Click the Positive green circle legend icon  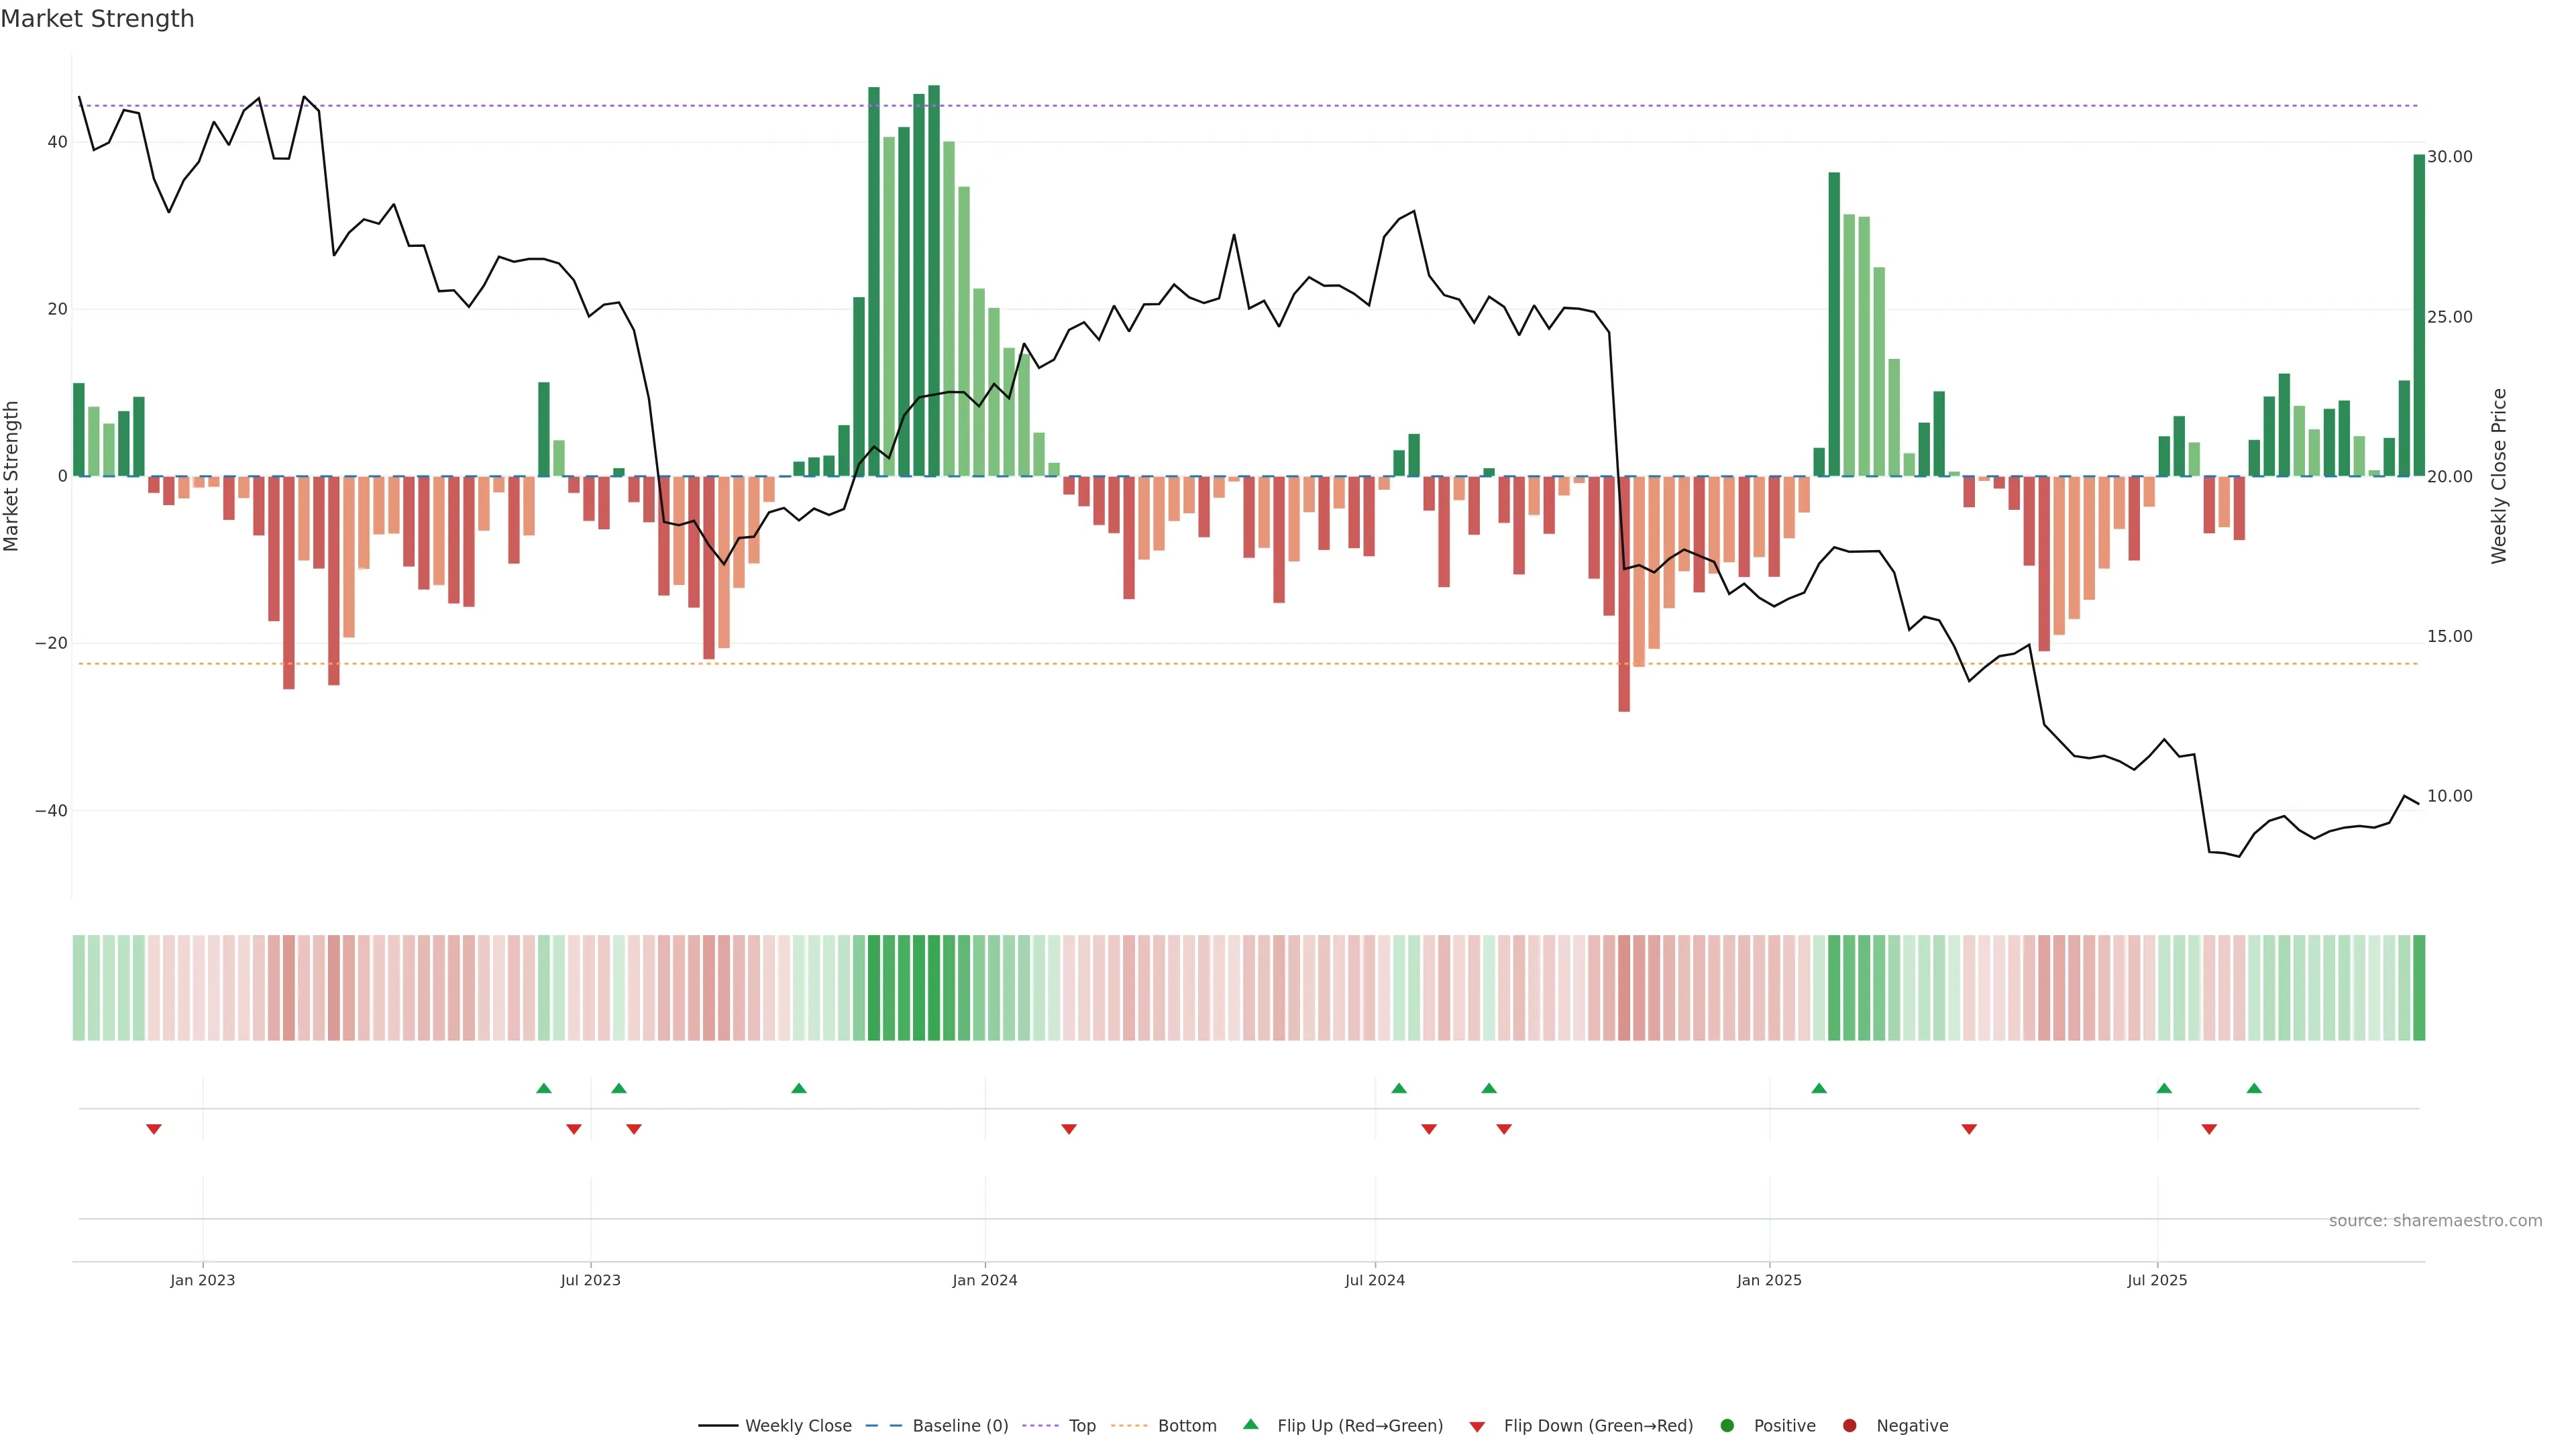(x=1727, y=1425)
